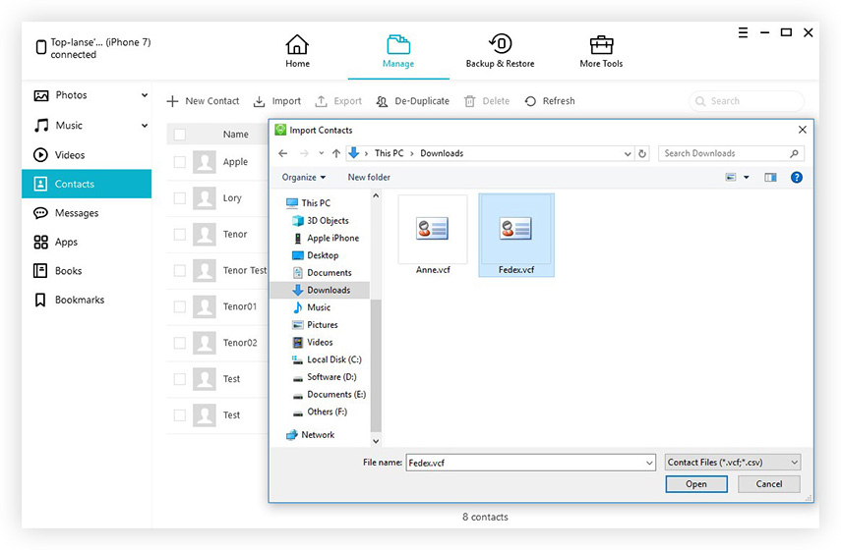Toggle the select-all checkbox beside Name
Image resolution: width=841 pixels, height=550 pixels.
pos(180,135)
